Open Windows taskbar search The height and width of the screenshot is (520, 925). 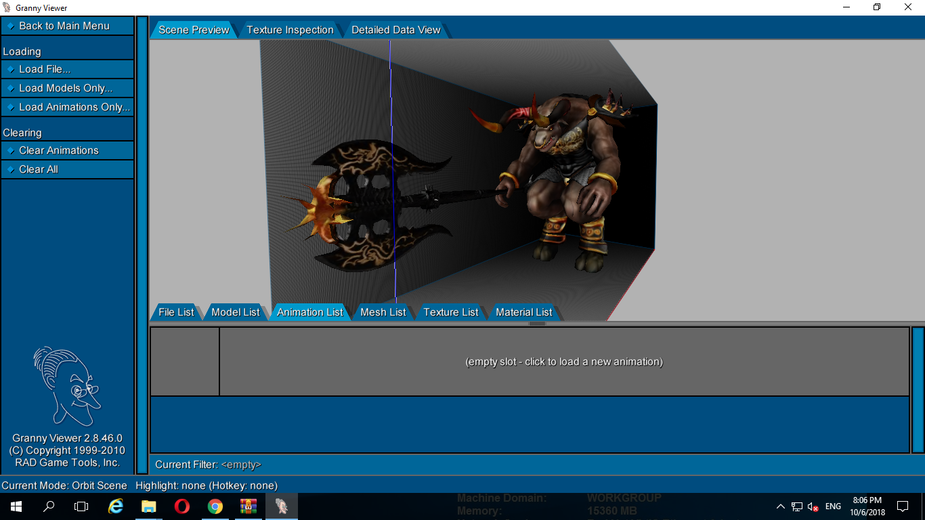click(x=49, y=506)
